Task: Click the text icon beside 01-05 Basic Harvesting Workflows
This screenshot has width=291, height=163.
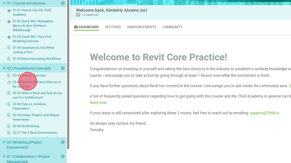Action: (x=9, y=59)
